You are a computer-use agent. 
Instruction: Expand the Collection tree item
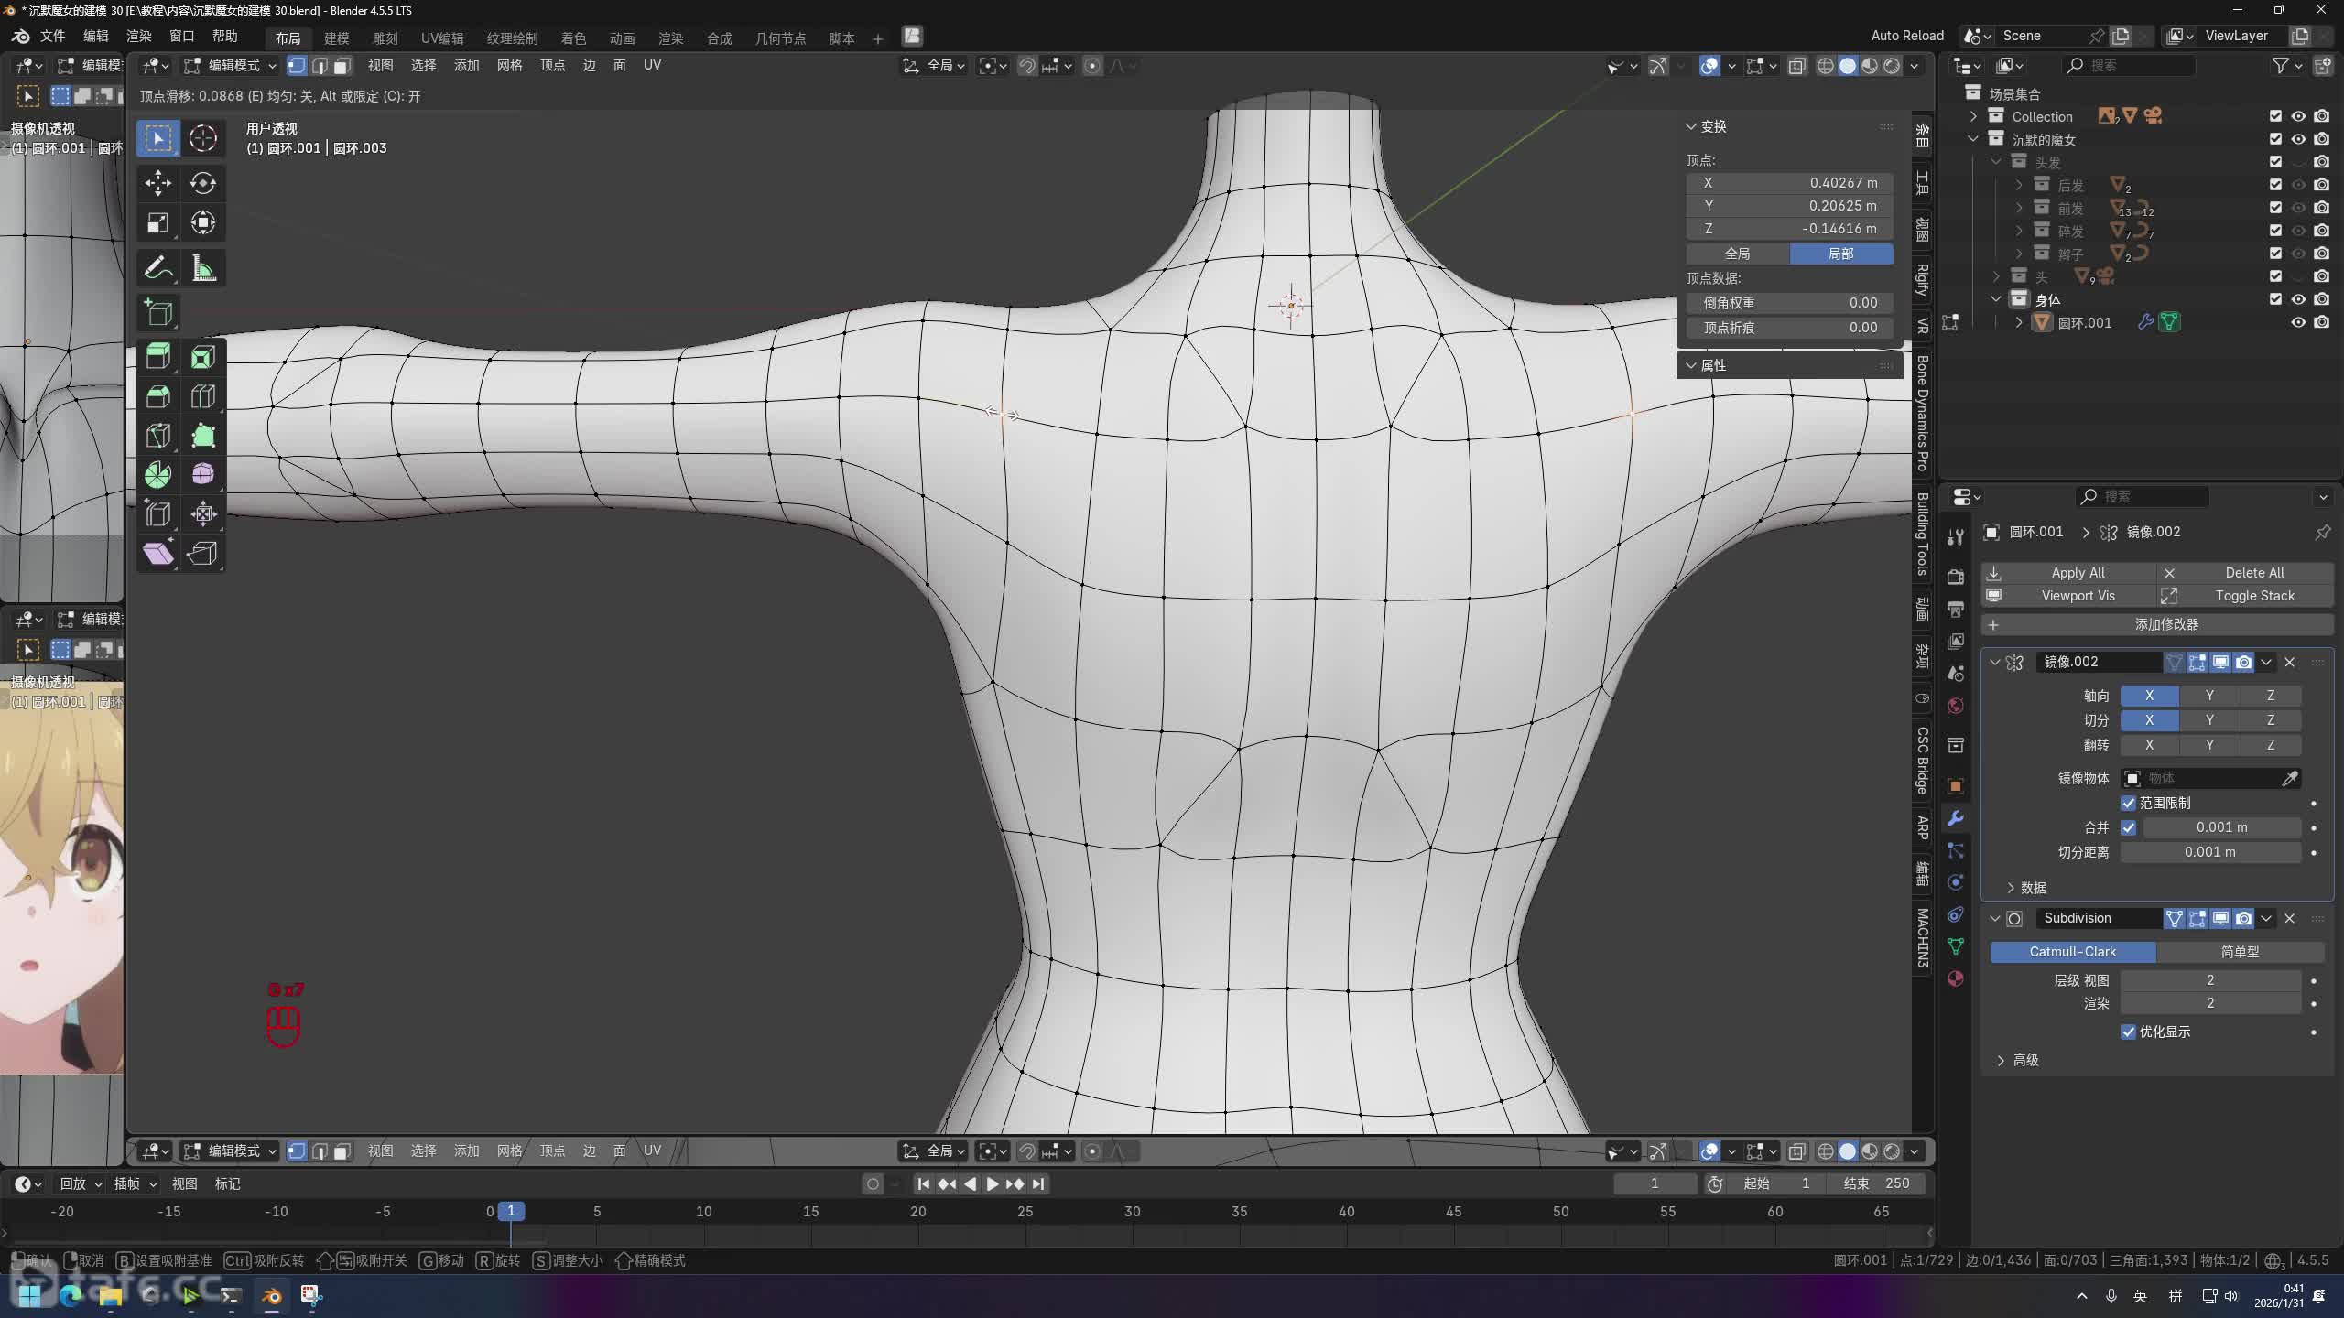pos(1974,116)
